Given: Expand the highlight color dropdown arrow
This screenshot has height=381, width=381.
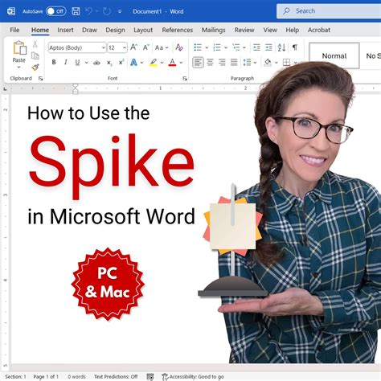Looking at the screenshot, I should pos(162,63).
